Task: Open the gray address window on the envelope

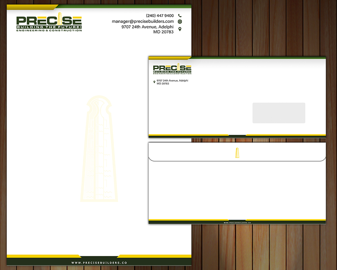Action: pyautogui.click(x=279, y=113)
